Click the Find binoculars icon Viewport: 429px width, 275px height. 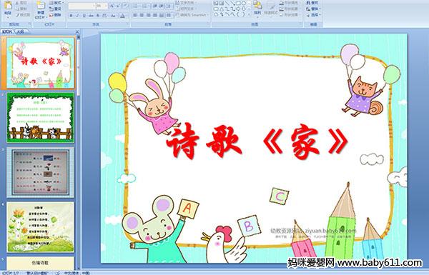pos(308,3)
